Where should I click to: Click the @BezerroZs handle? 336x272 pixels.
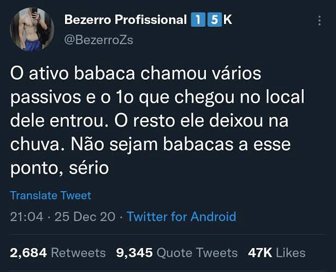click(x=98, y=40)
